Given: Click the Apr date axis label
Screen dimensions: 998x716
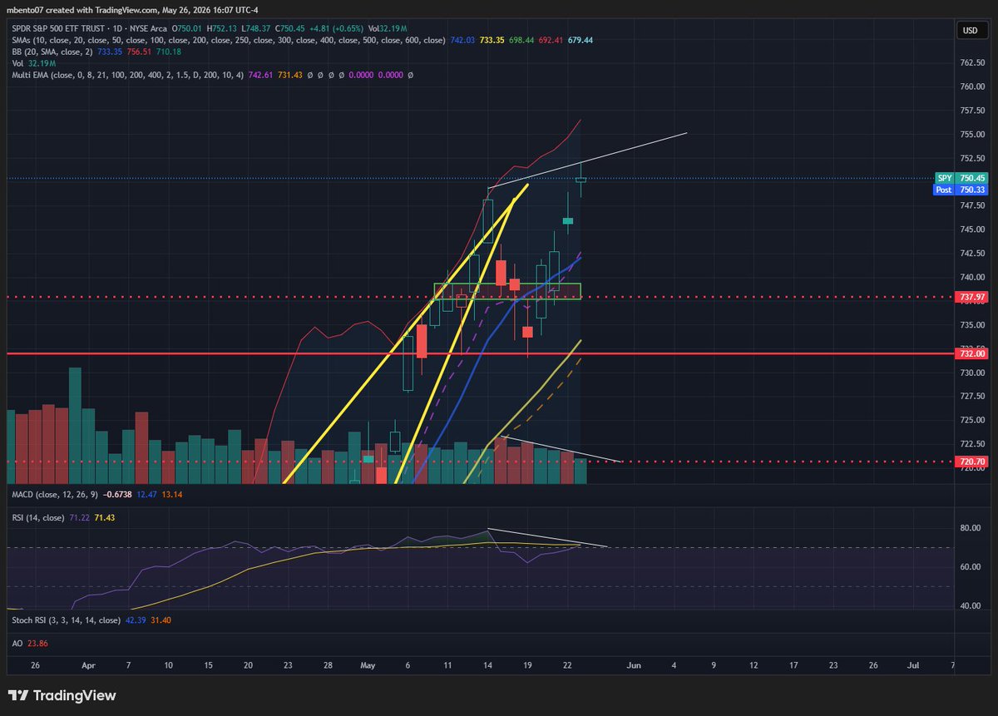Looking at the screenshot, I should pyautogui.click(x=89, y=666).
